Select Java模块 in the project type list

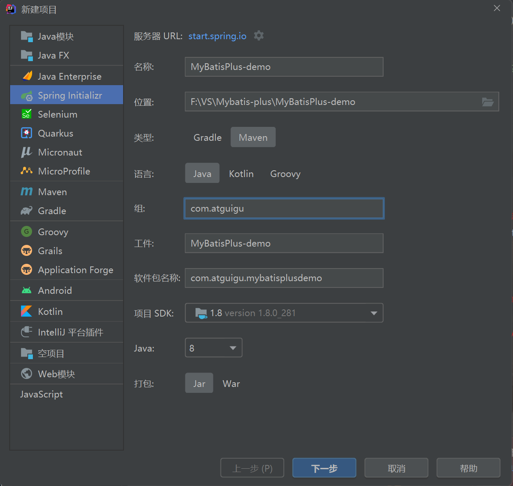click(67, 36)
